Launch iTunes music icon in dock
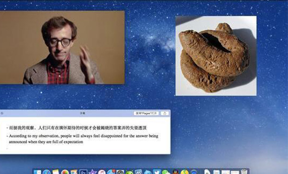The width and height of the screenshot is (288, 174). 102,172
